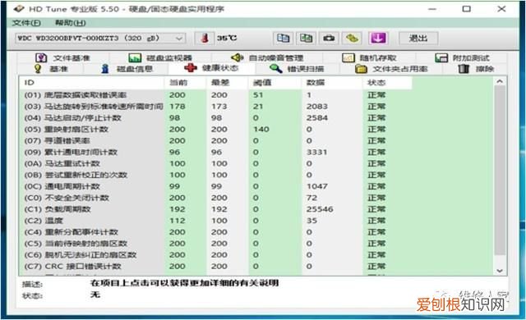Screen dimensions: 526x320
Task: Open the 错误扫描 error scan tab
Action: click(x=297, y=69)
